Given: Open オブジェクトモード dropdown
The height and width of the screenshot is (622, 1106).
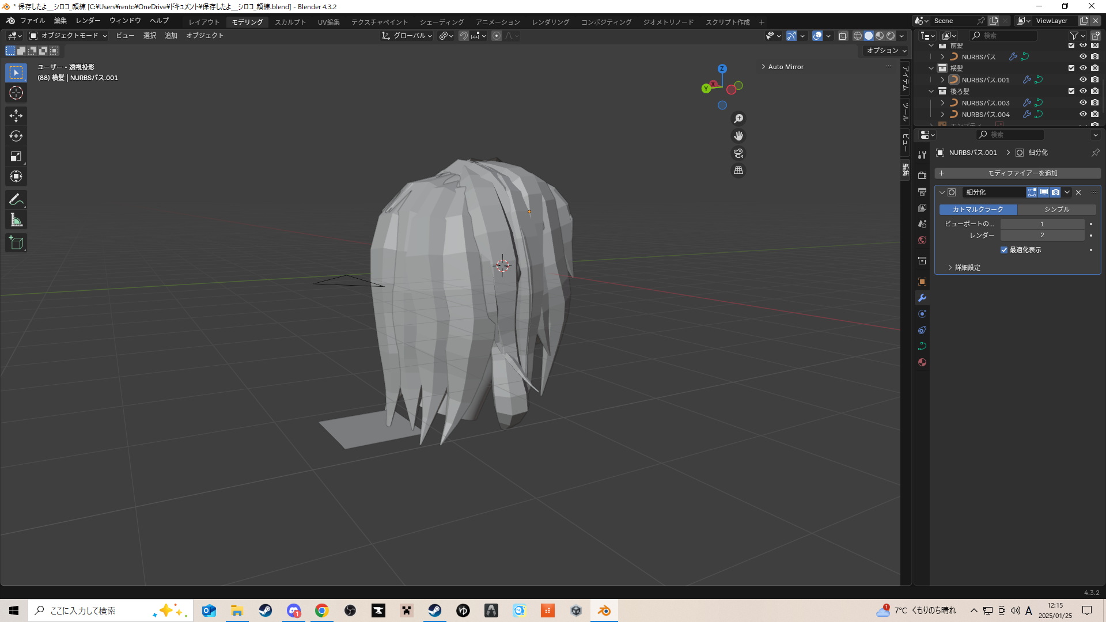Looking at the screenshot, I should 68,36.
